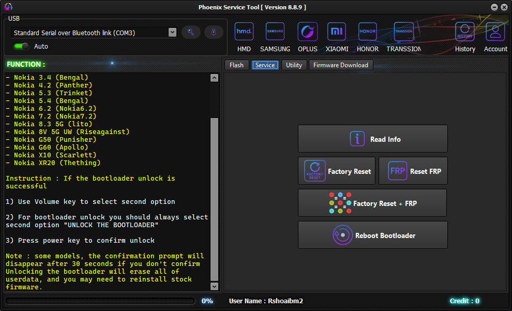Open the HMD brand section

pos(244,37)
